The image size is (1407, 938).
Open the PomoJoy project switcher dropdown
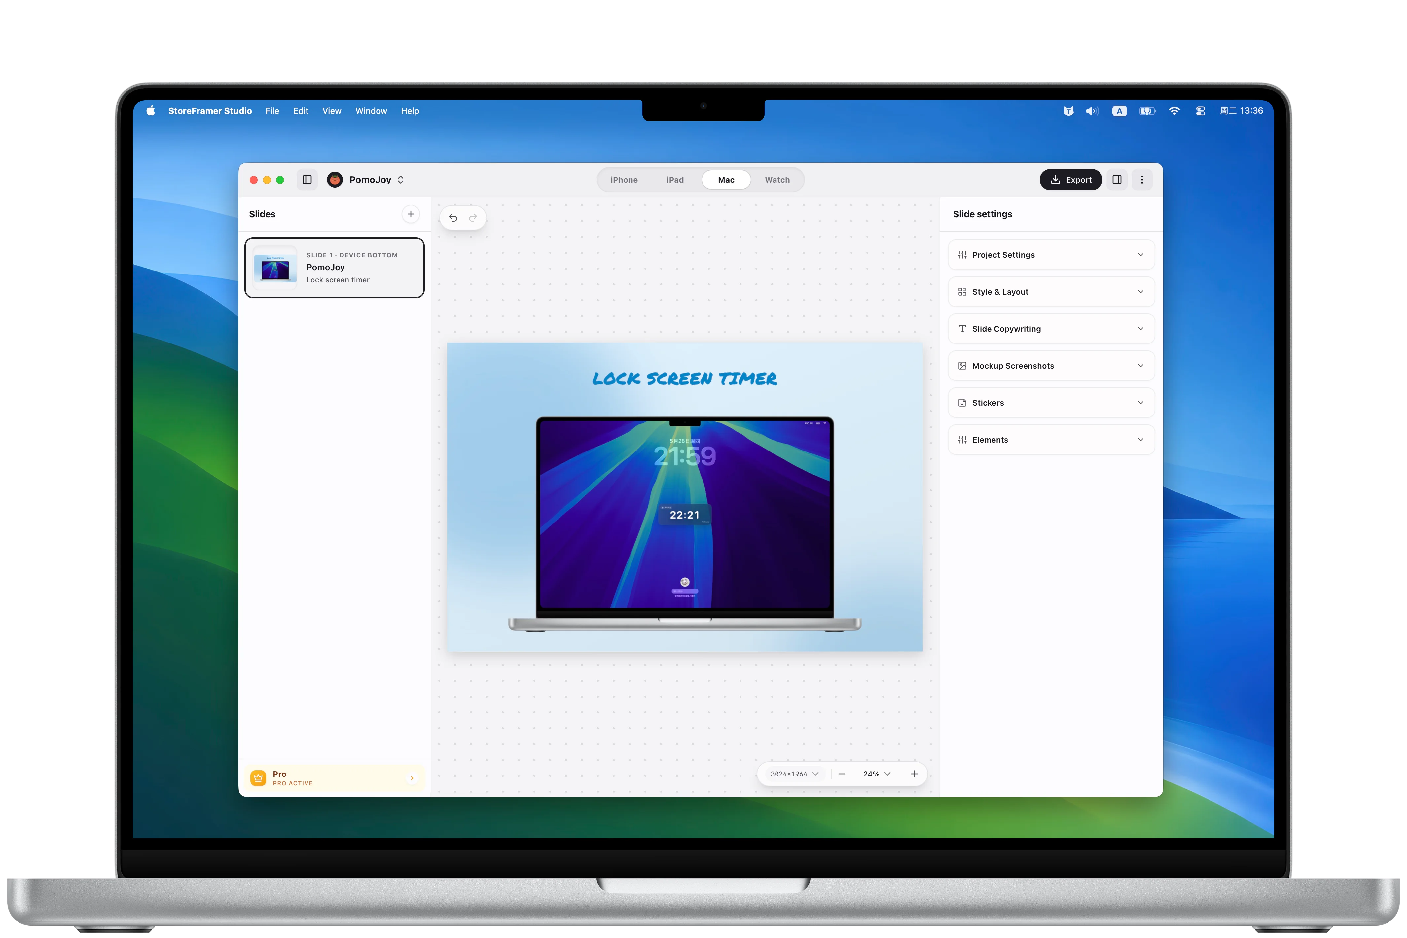click(x=377, y=179)
